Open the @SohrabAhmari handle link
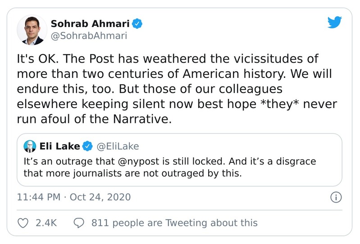360x244 pixels. click(x=89, y=36)
